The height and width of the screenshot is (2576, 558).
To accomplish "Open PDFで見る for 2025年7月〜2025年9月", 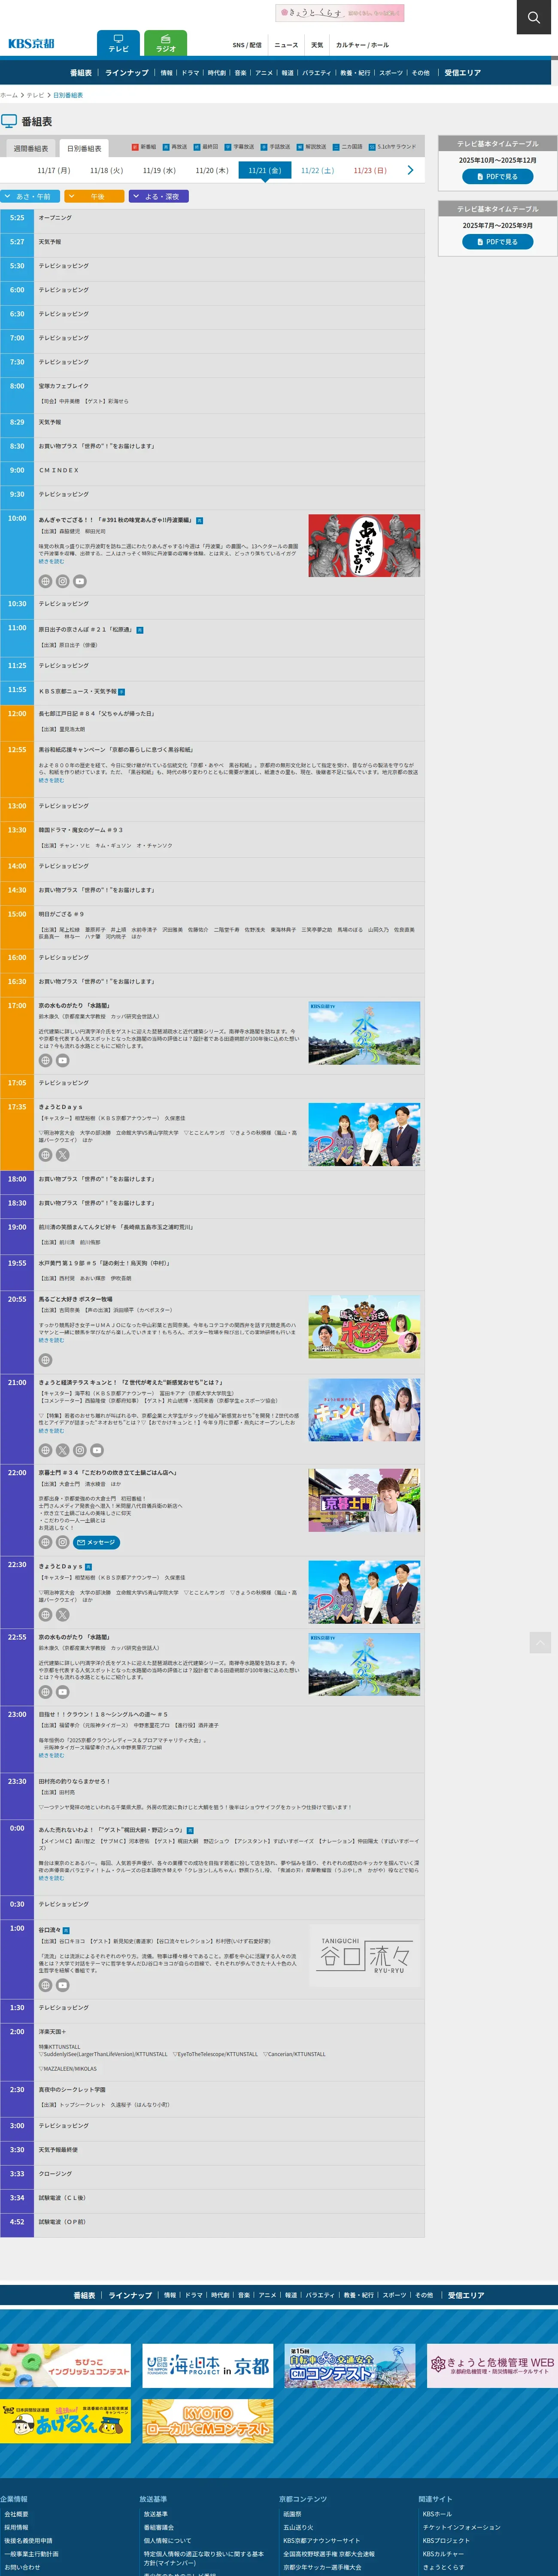I will pyautogui.click(x=497, y=241).
